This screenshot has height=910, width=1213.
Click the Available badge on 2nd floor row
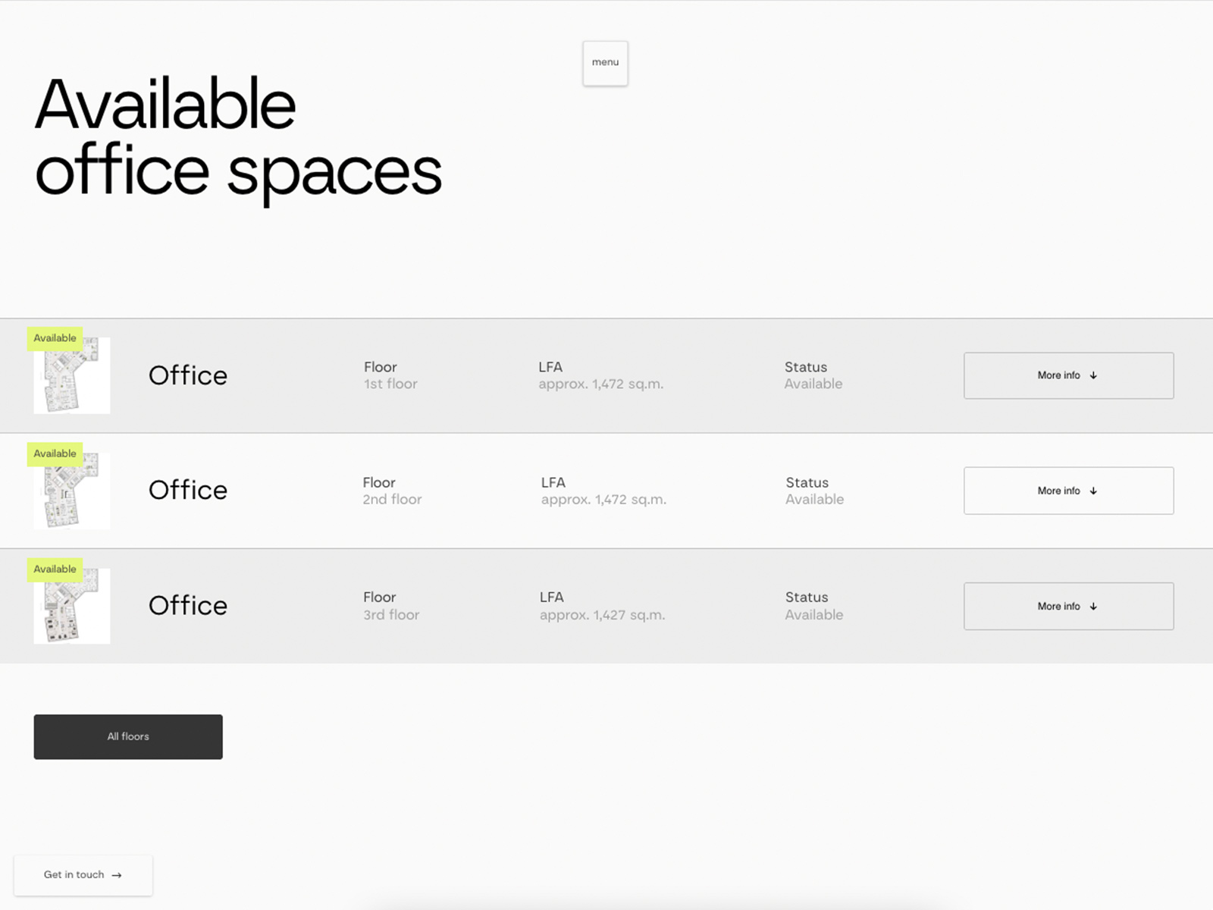55,453
